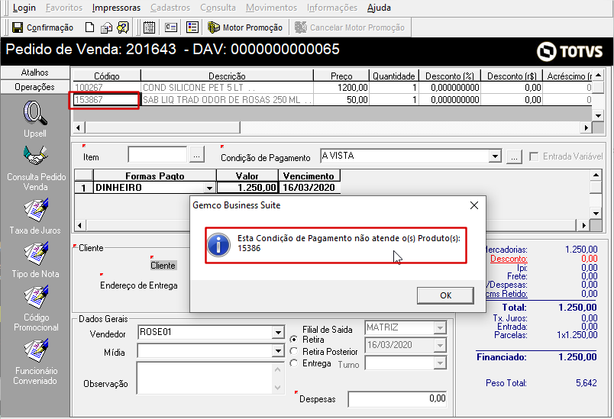
Task: Click the Código column header
Action: coord(106,76)
